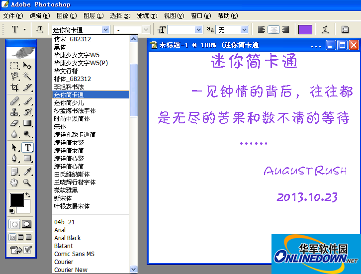Reset default foreground and background colors
Viewport: 361px width, 274px height.
[12, 211]
